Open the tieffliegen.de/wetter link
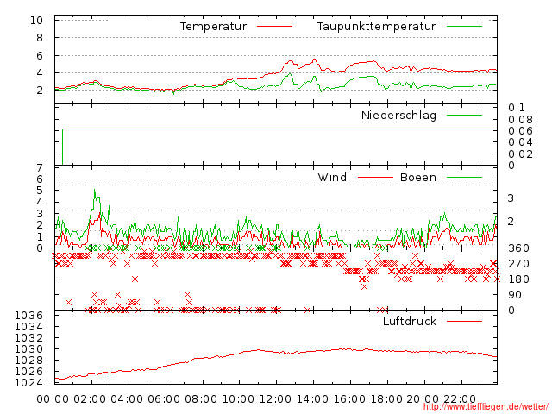The height and width of the screenshot is (414, 552). click(486, 406)
